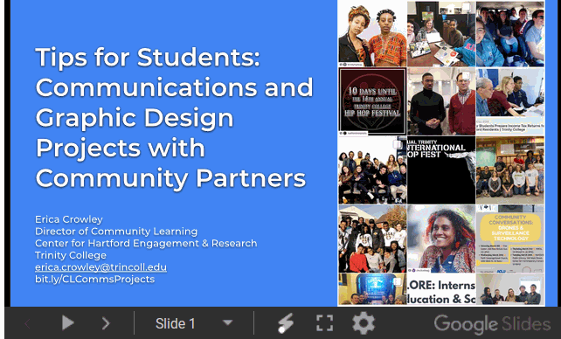
Task: Click the bit.ly/CLCommsProjects text
Action: pos(94,279)
